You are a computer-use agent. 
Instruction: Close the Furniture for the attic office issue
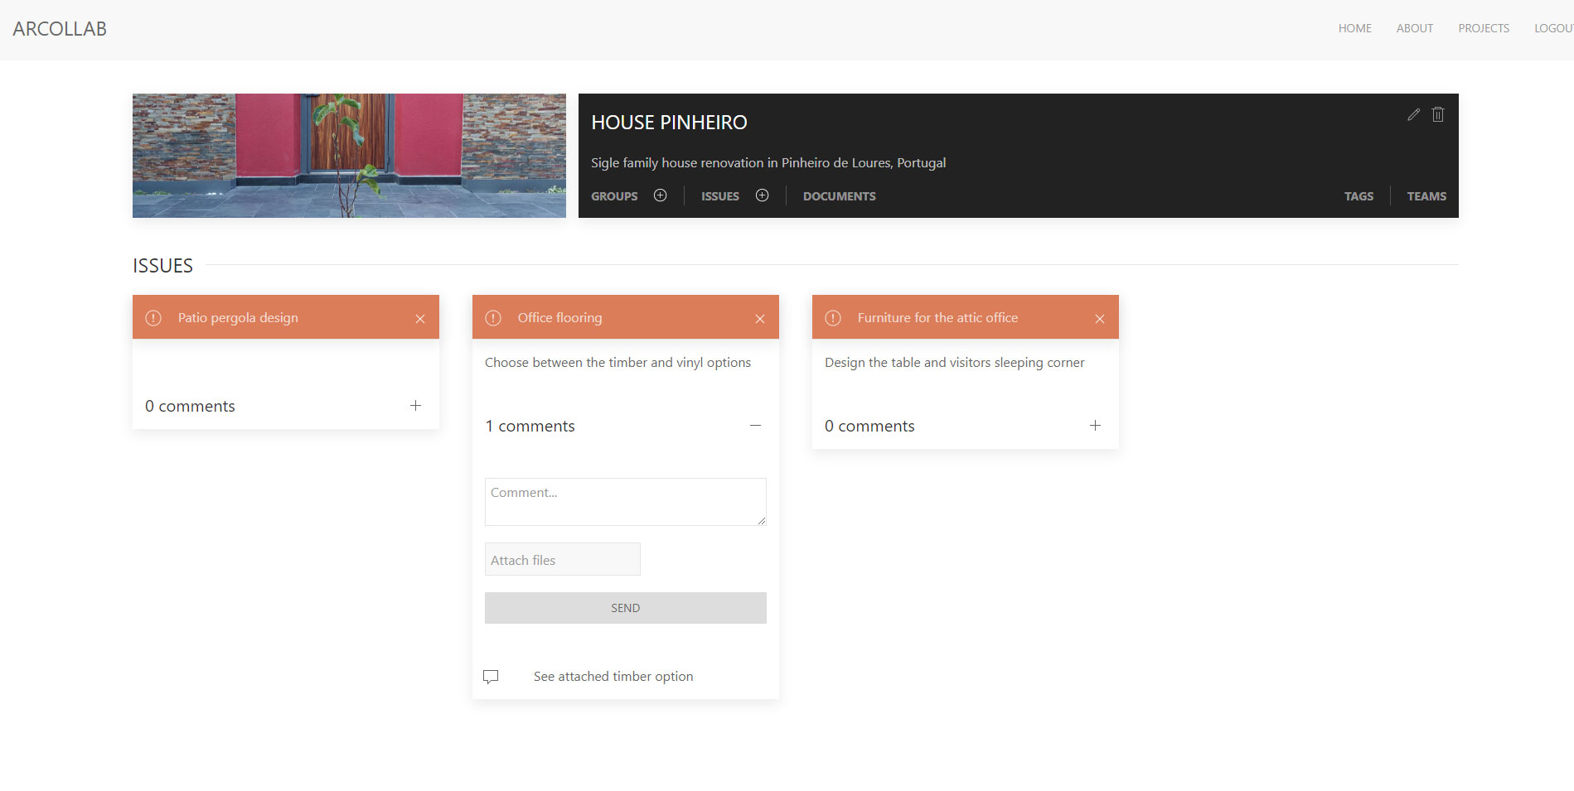tap(1100, 319)
